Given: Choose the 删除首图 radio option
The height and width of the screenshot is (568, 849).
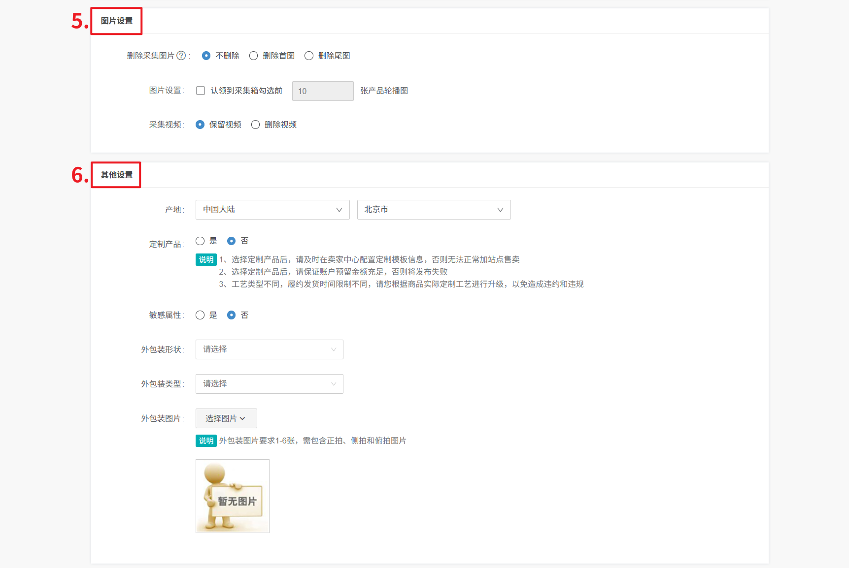Looking at the screenshot, I should pos(254,56).
